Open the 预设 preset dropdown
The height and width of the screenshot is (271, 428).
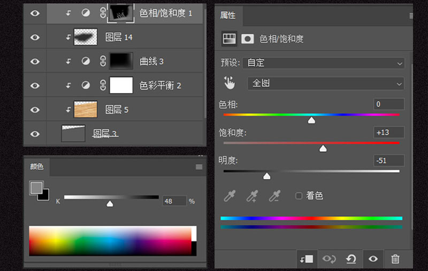point(324,63)
